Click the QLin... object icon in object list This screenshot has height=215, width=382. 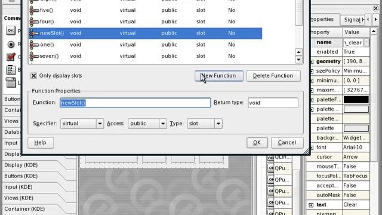270,158
